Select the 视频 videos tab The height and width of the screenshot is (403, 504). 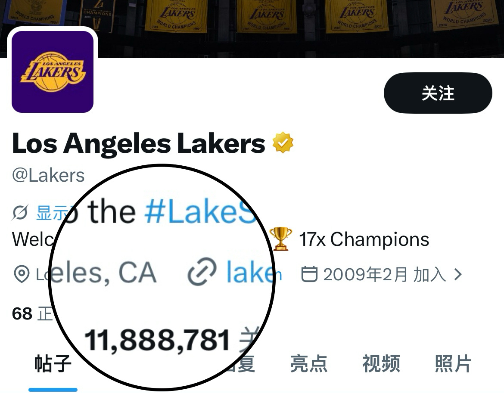(381, 363)
